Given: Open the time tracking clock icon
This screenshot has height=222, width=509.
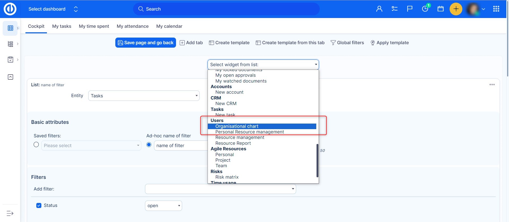Looking at the screenshot, I should pos(425,9).
